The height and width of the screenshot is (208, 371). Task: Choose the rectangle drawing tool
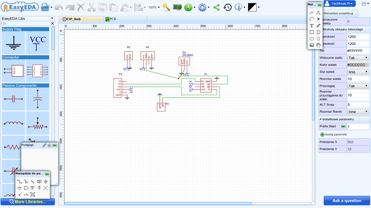point(312,32)
